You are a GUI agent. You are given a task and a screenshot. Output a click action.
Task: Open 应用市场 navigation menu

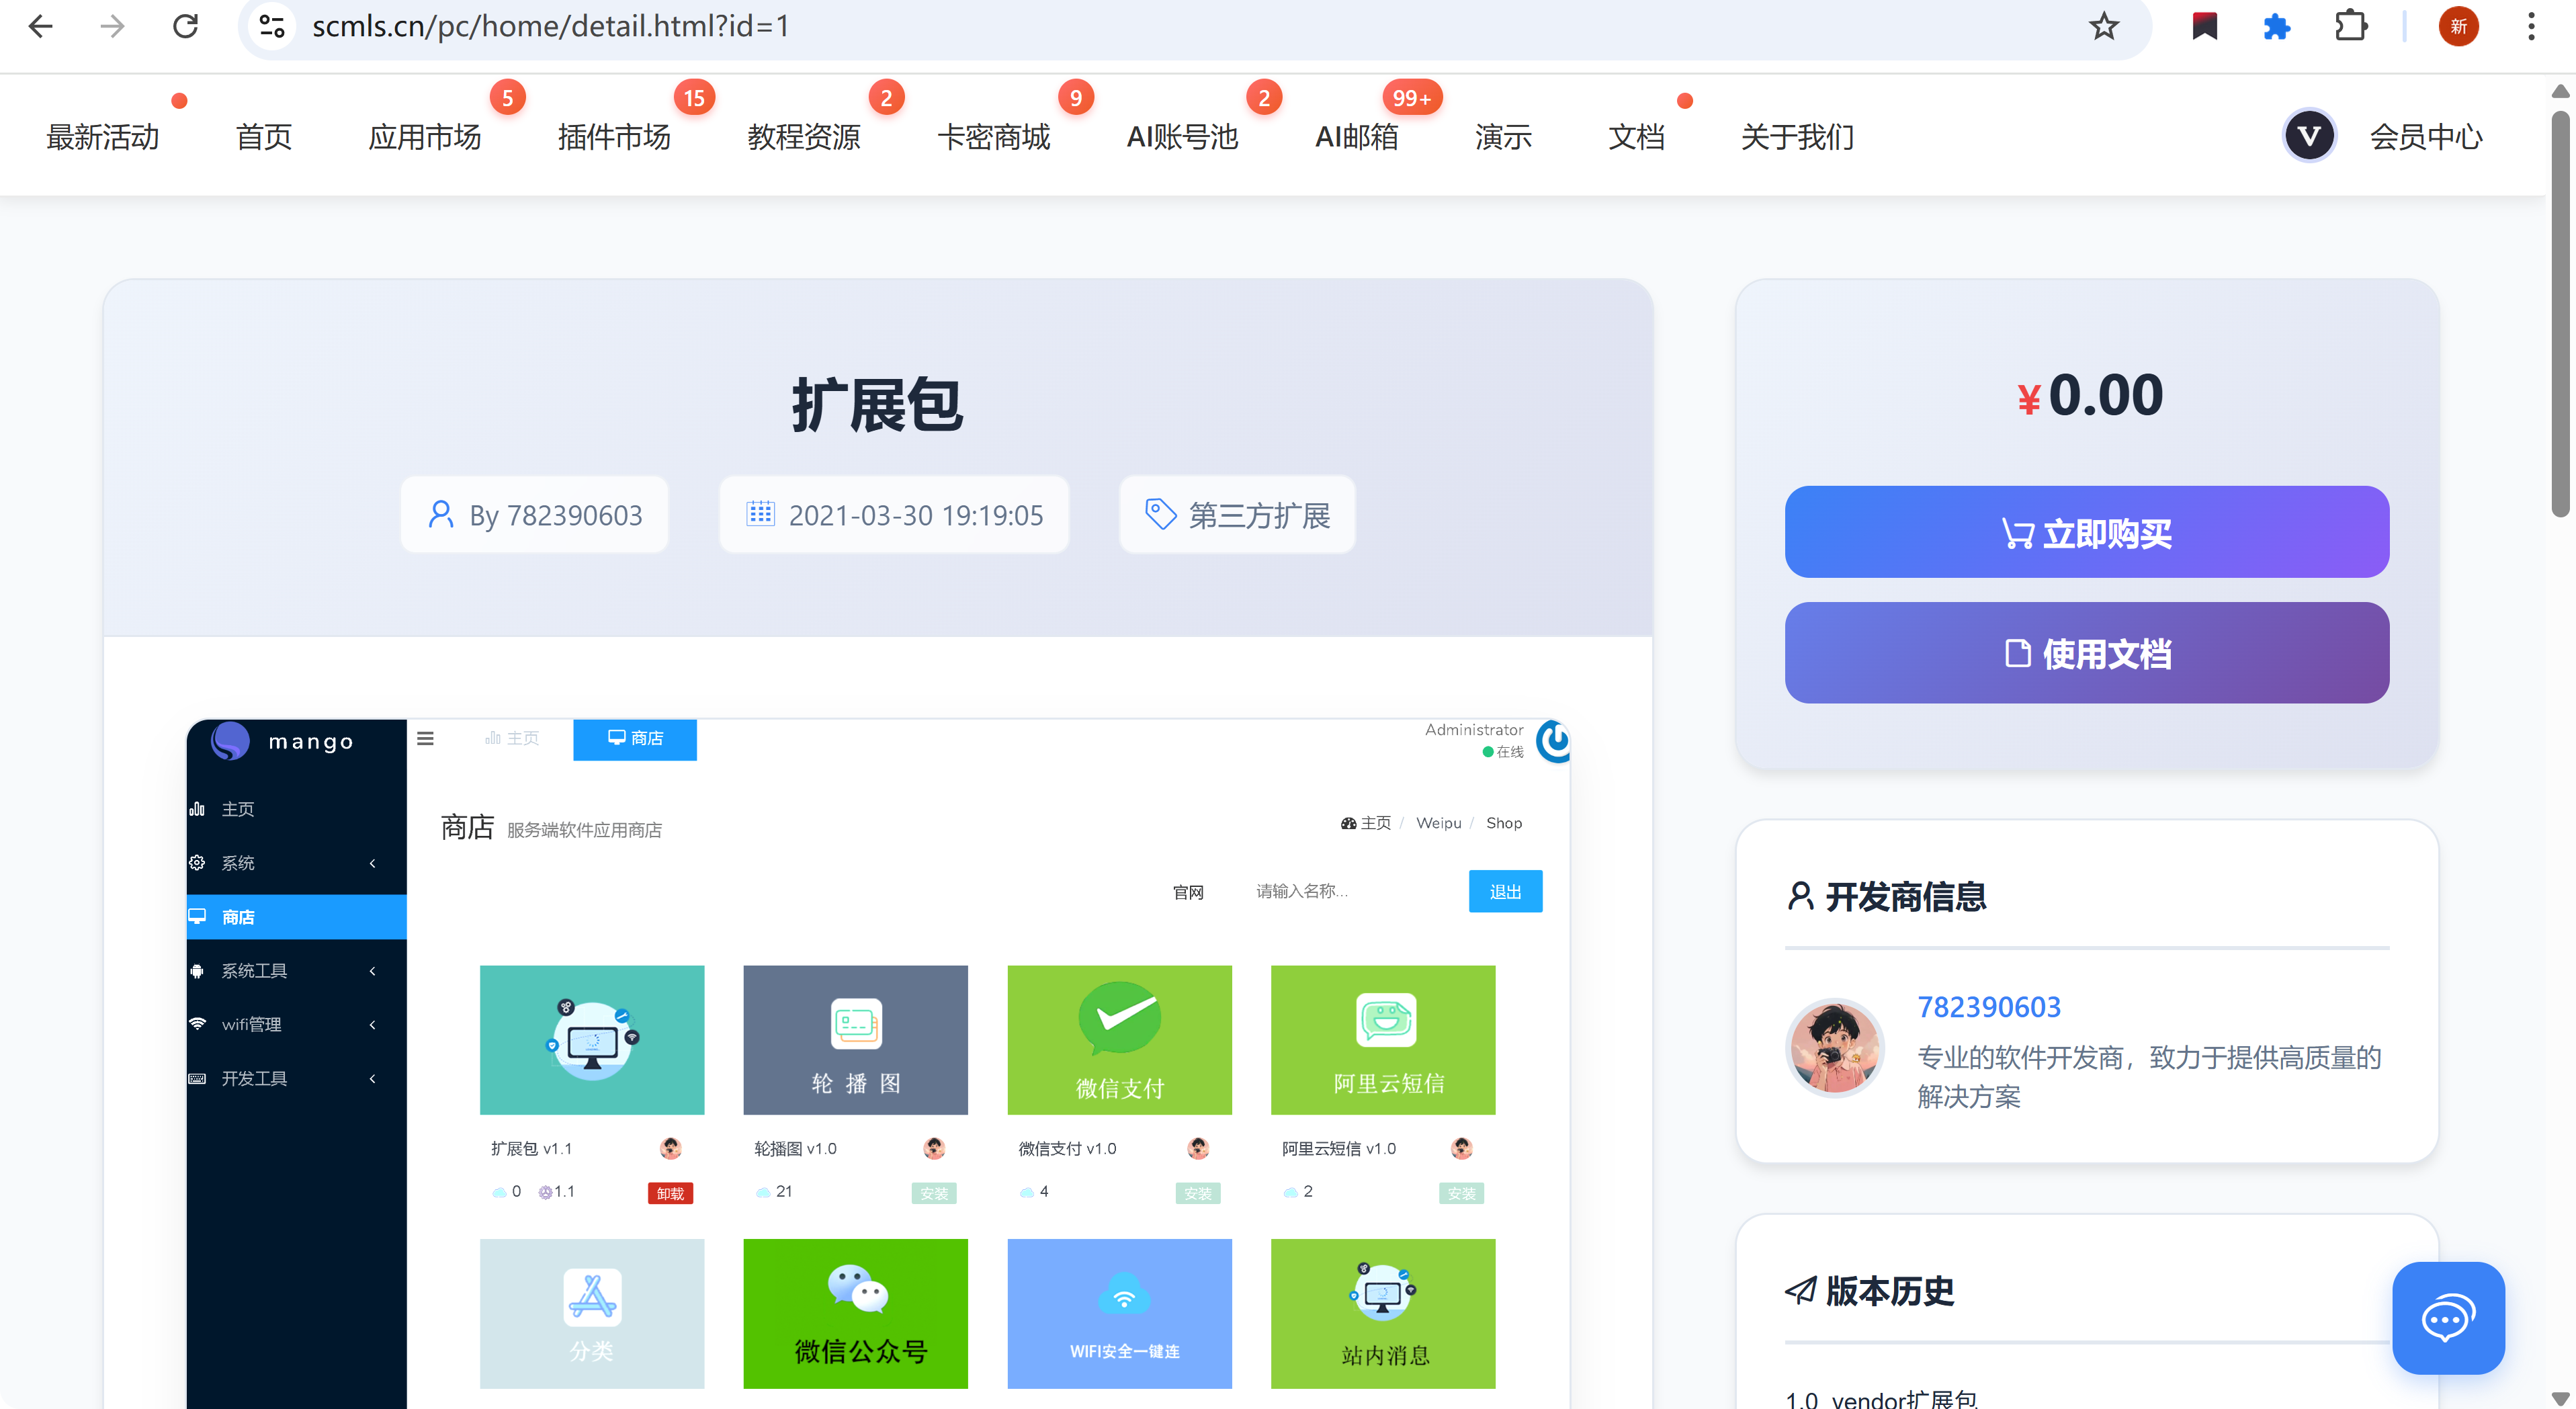[x=424, y=137]
